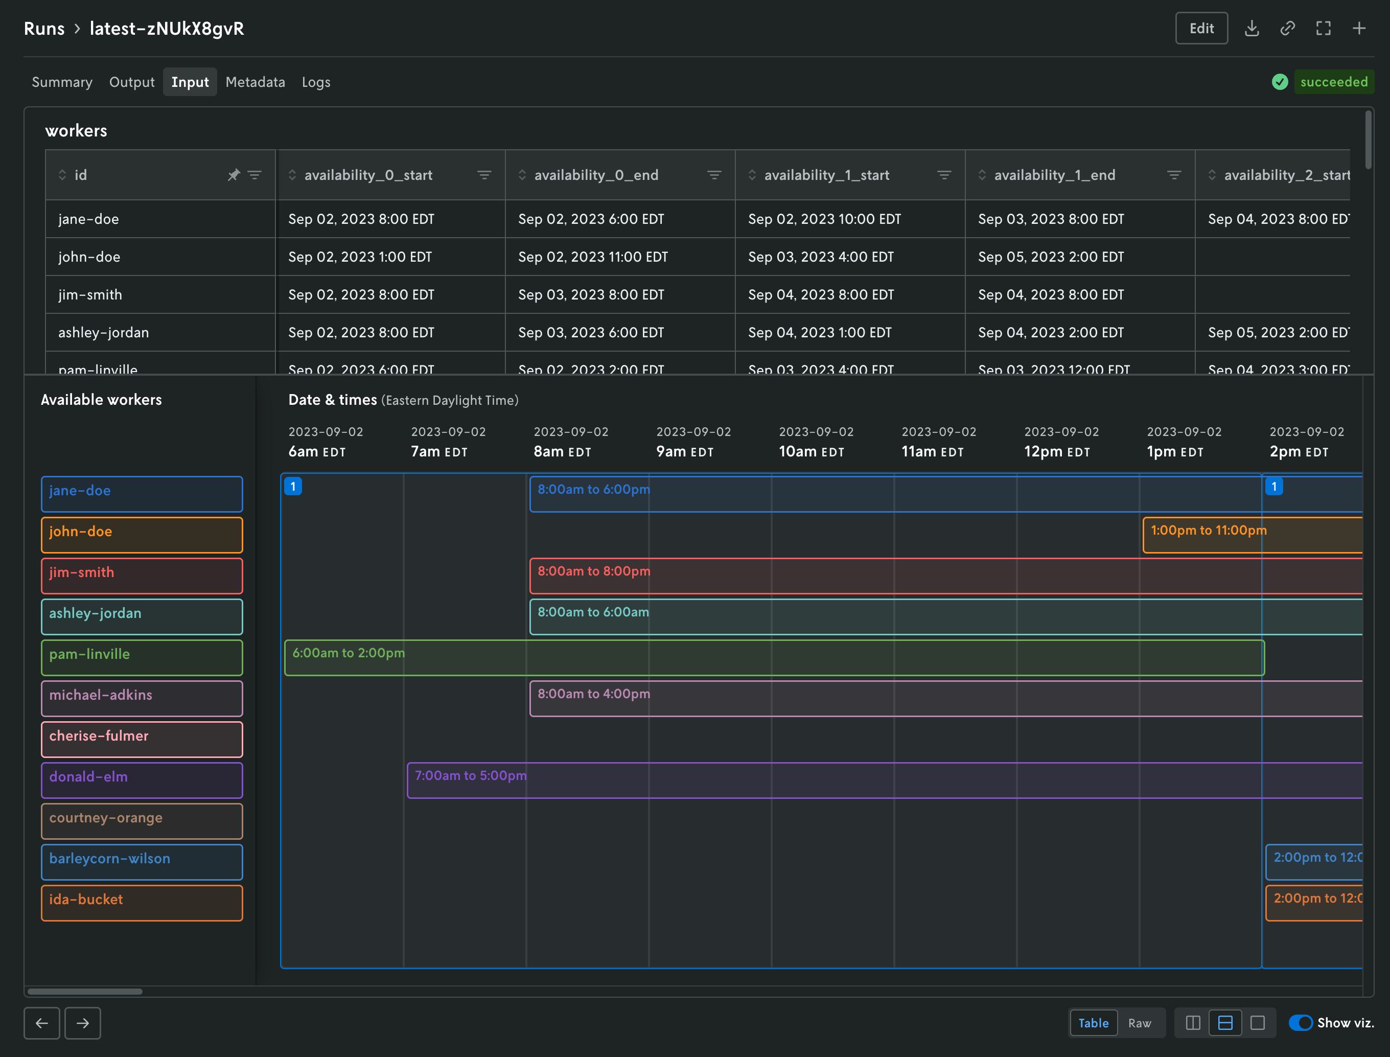Select jim-smith worker chip
This screenshot has height=1057, width=1390.
point(142,576)
